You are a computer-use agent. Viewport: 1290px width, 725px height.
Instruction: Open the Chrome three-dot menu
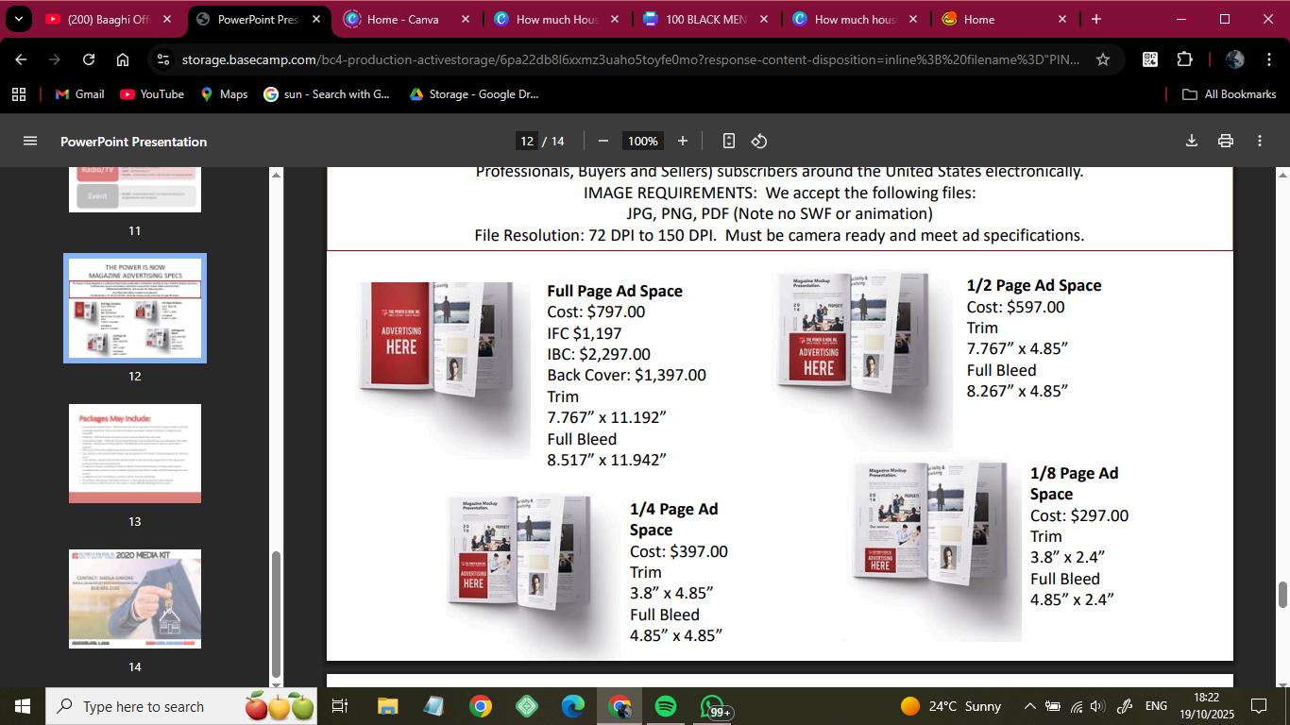click(x=1268, y=59)
